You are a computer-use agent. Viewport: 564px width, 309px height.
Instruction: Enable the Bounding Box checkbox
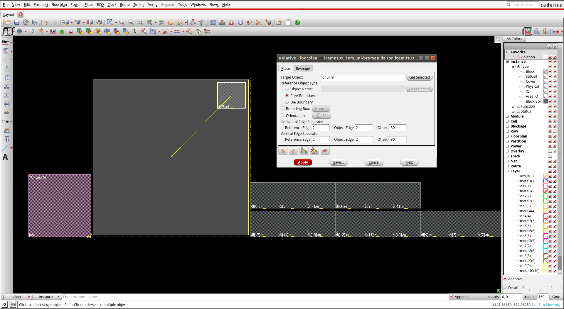point(283,108)
